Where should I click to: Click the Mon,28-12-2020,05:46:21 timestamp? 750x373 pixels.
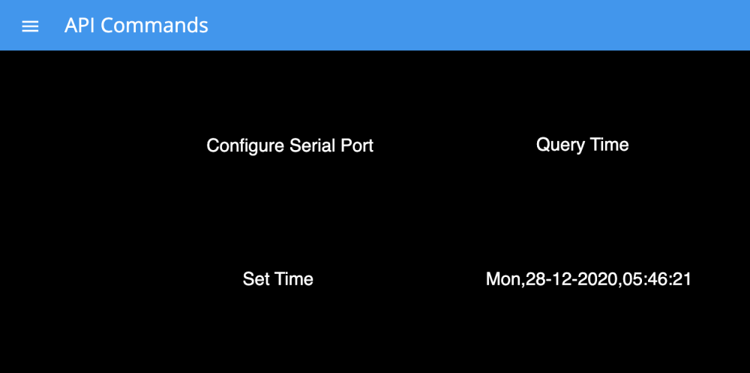tap(588, 279)
